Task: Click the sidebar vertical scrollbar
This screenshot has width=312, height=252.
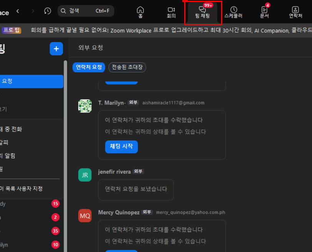Action: (x=65, y=154)
